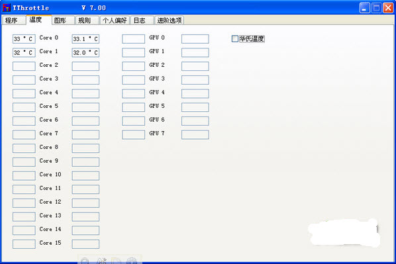
Task: Click the second field right of GPU 1
Action: 195,52
